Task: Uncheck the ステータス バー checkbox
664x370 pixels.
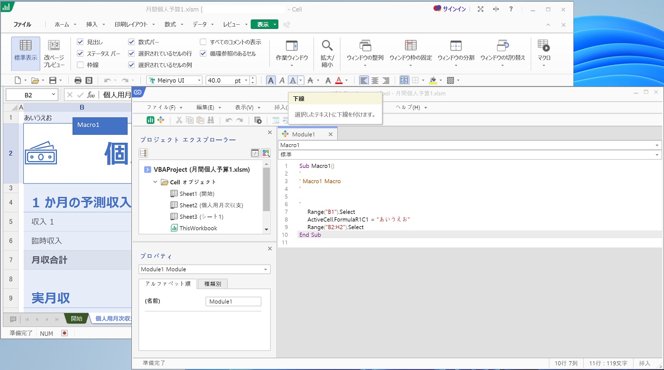Action: [80, 54]
